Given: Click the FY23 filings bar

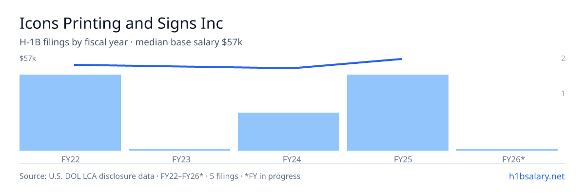Looking at the screenshot, I should [x=179, y=150].
